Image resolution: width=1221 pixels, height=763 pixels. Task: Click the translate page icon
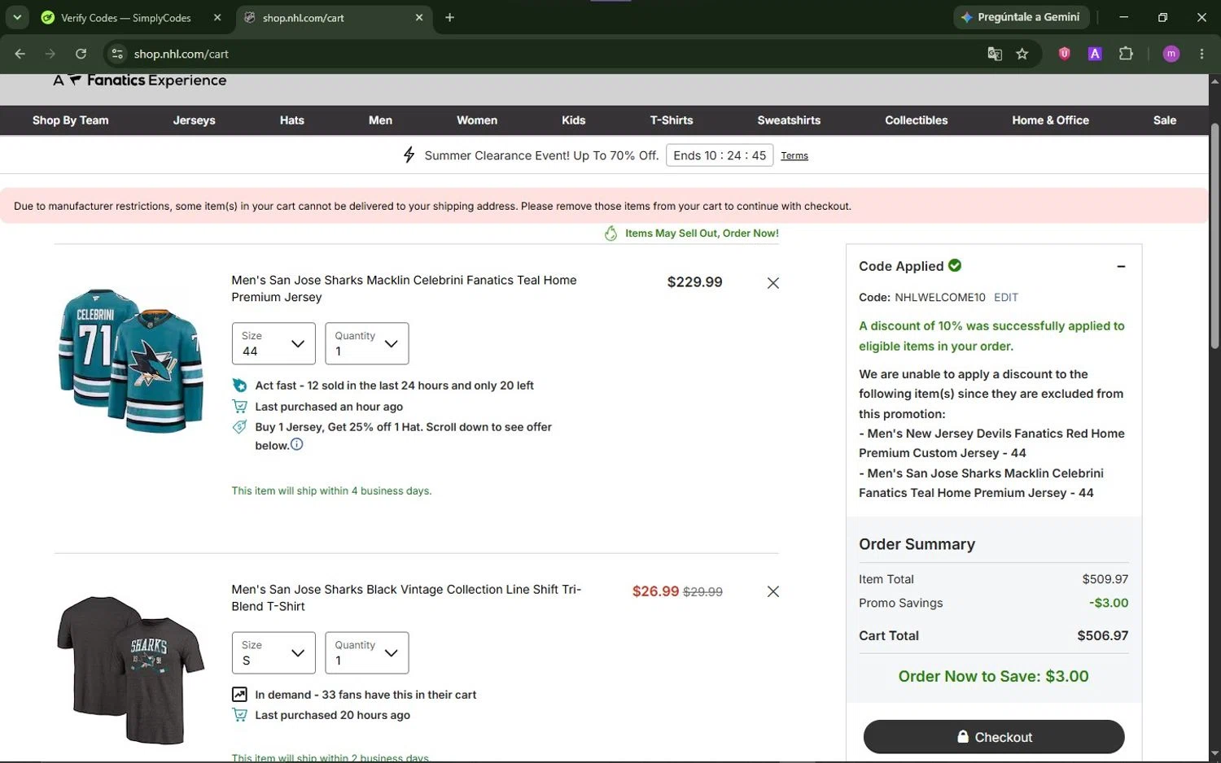tap(995, 54)
